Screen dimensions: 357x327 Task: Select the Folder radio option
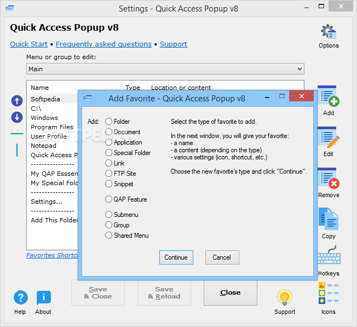pos(108,122)
